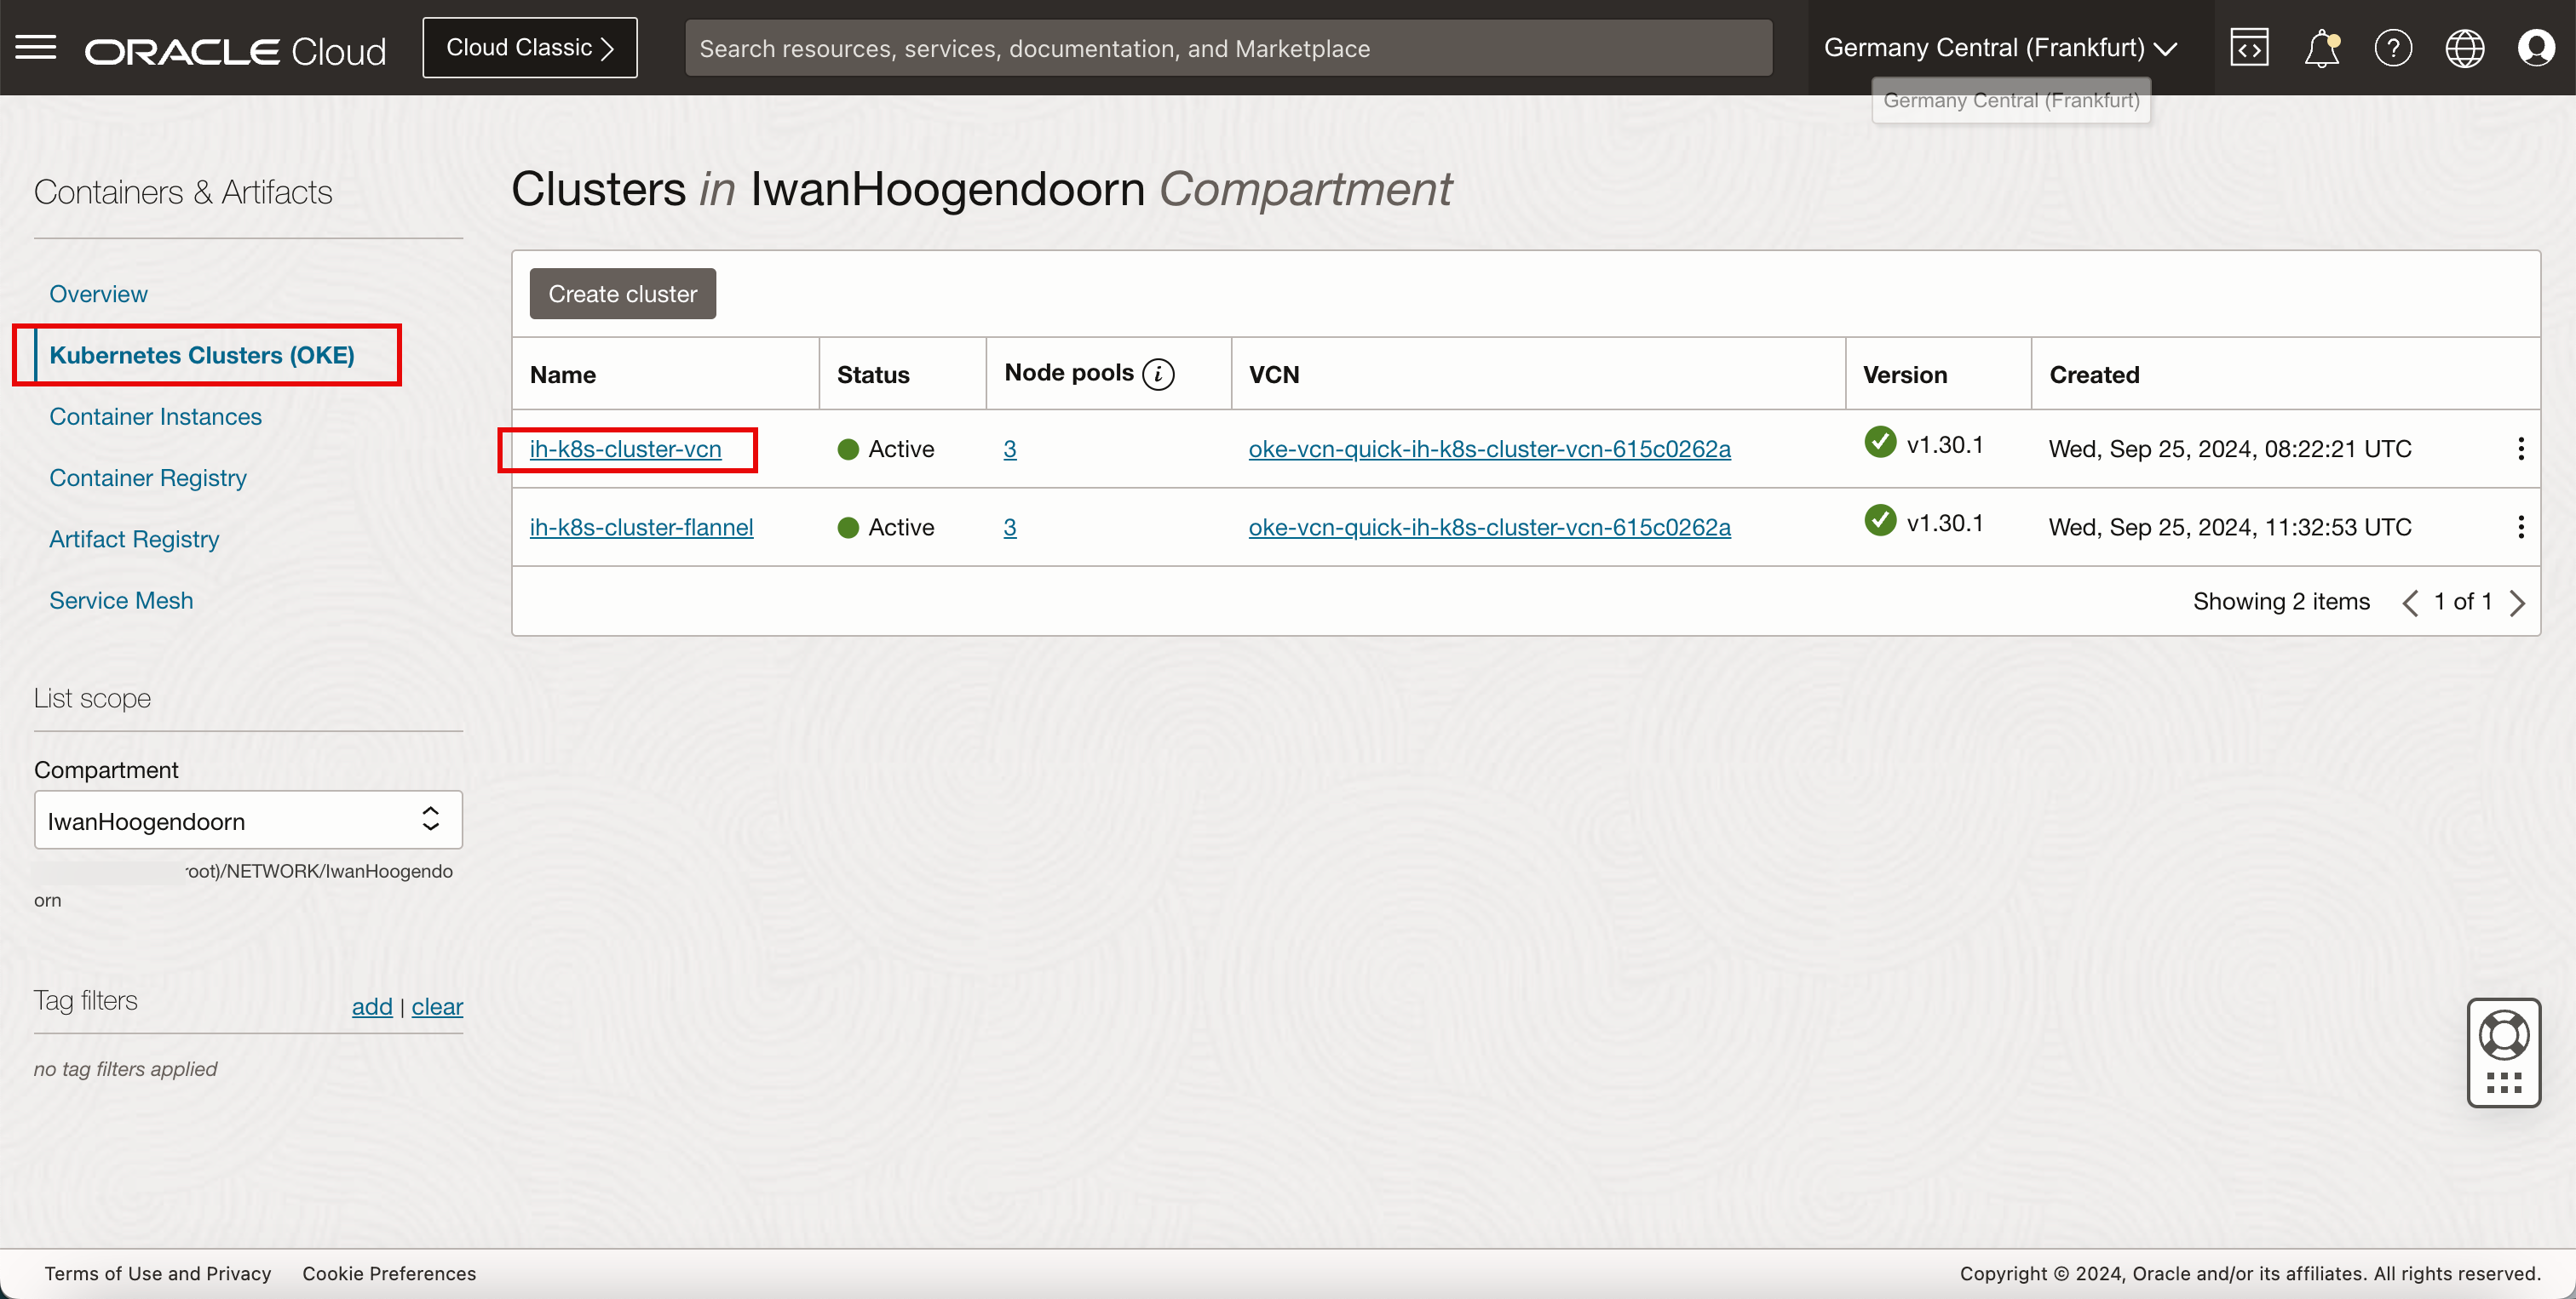Open the hamburger navigation menu
Viewport: 2576px width, 1299px height.
tap(36, 47)
